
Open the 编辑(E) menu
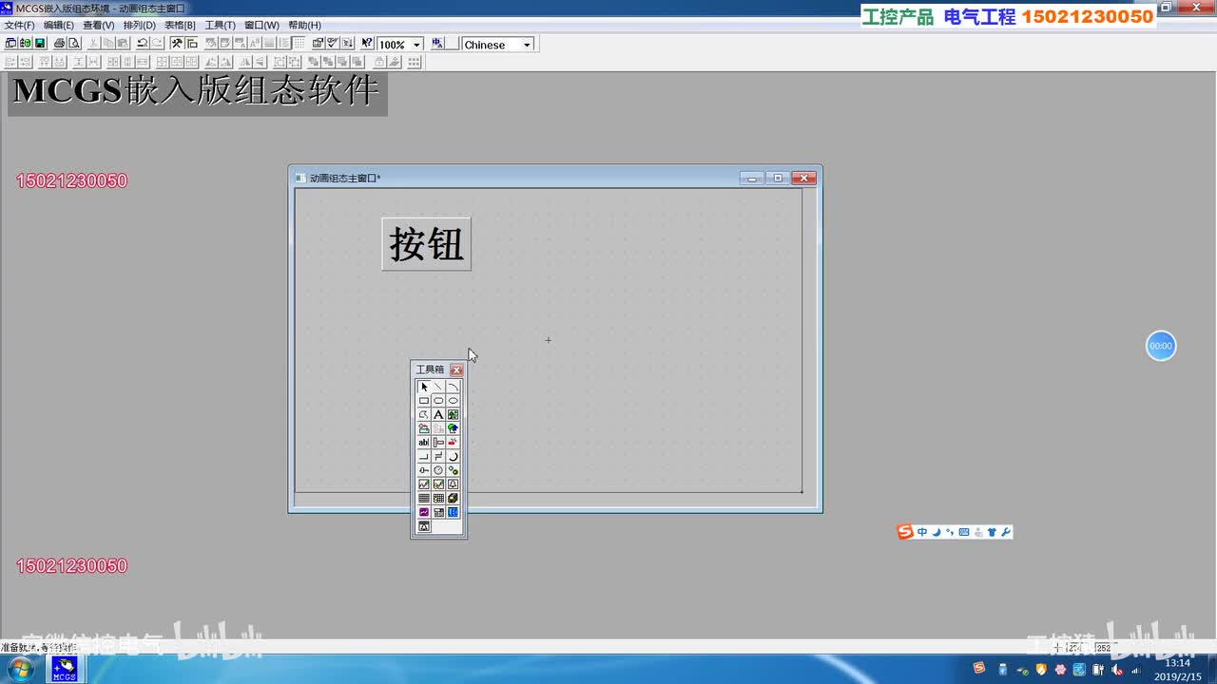coord(59,25)
